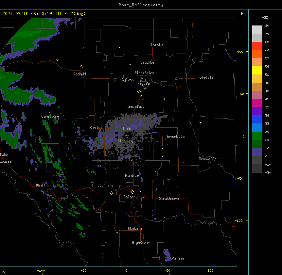Select the magenta 39-42 dBZ legend swatch
The height and width of the screenshot is (275, 282).
point(257,103)
